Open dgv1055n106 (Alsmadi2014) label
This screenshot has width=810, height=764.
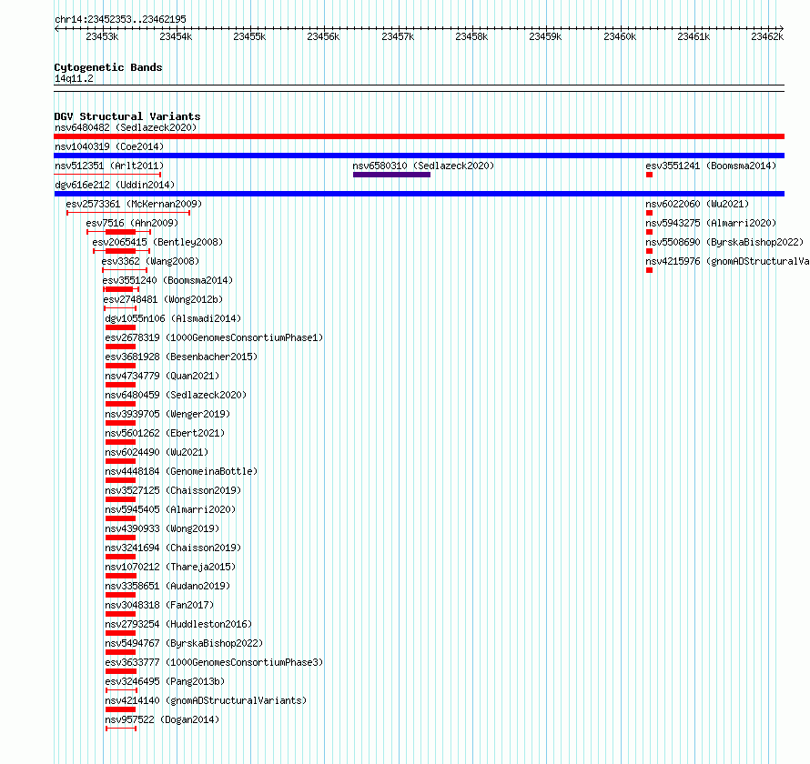[x=173, y=318]
